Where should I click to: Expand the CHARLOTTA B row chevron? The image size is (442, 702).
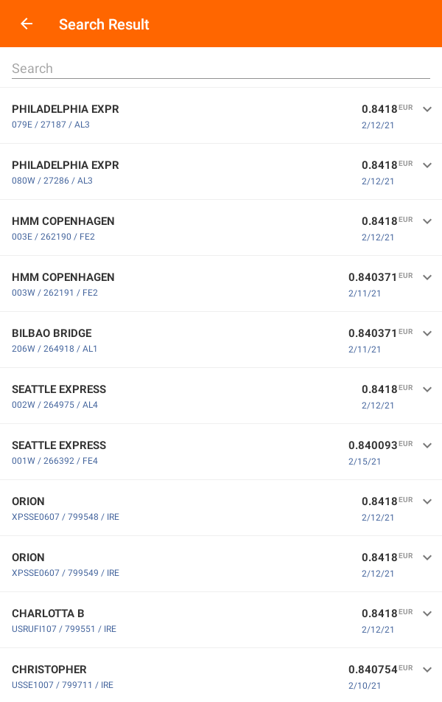[x=427, y=614]
